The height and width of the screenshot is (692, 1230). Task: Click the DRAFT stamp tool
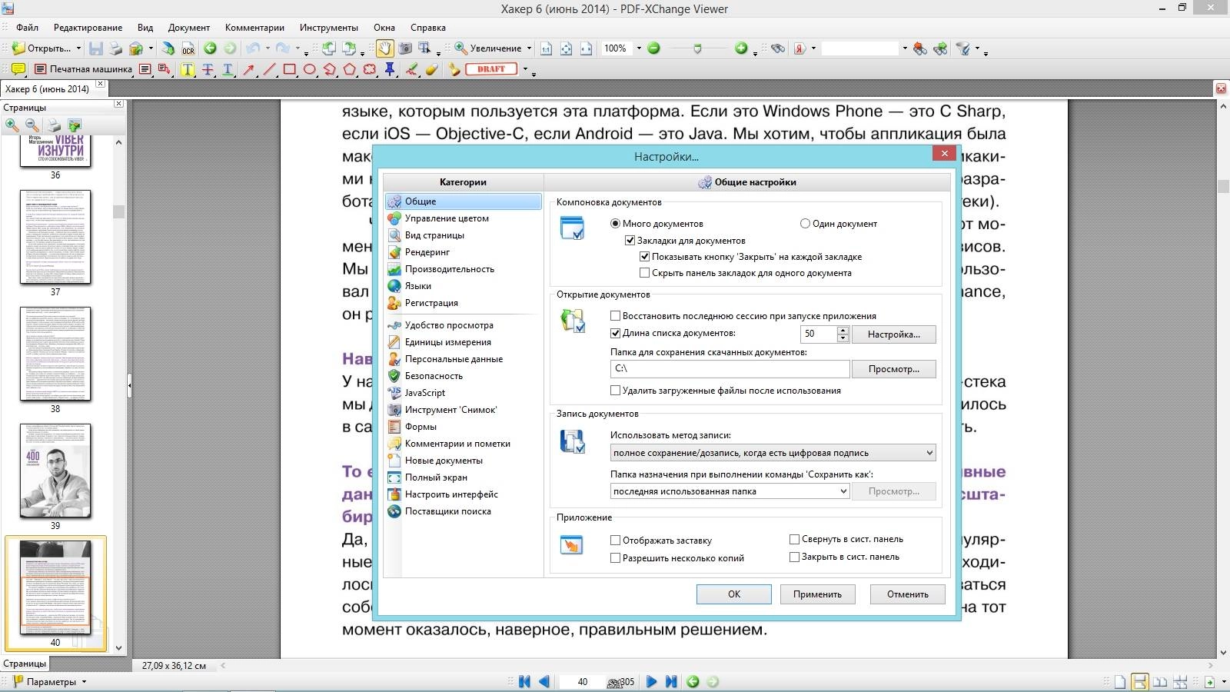coord(490,69)
